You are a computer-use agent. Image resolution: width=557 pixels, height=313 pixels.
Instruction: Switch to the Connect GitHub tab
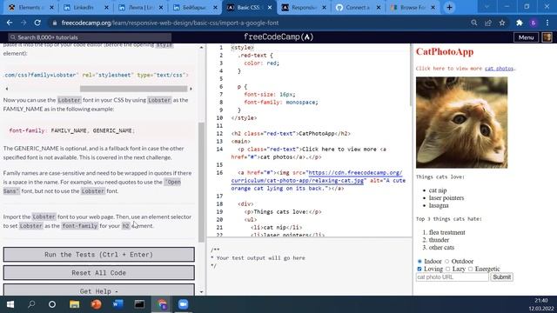[358, 7]
